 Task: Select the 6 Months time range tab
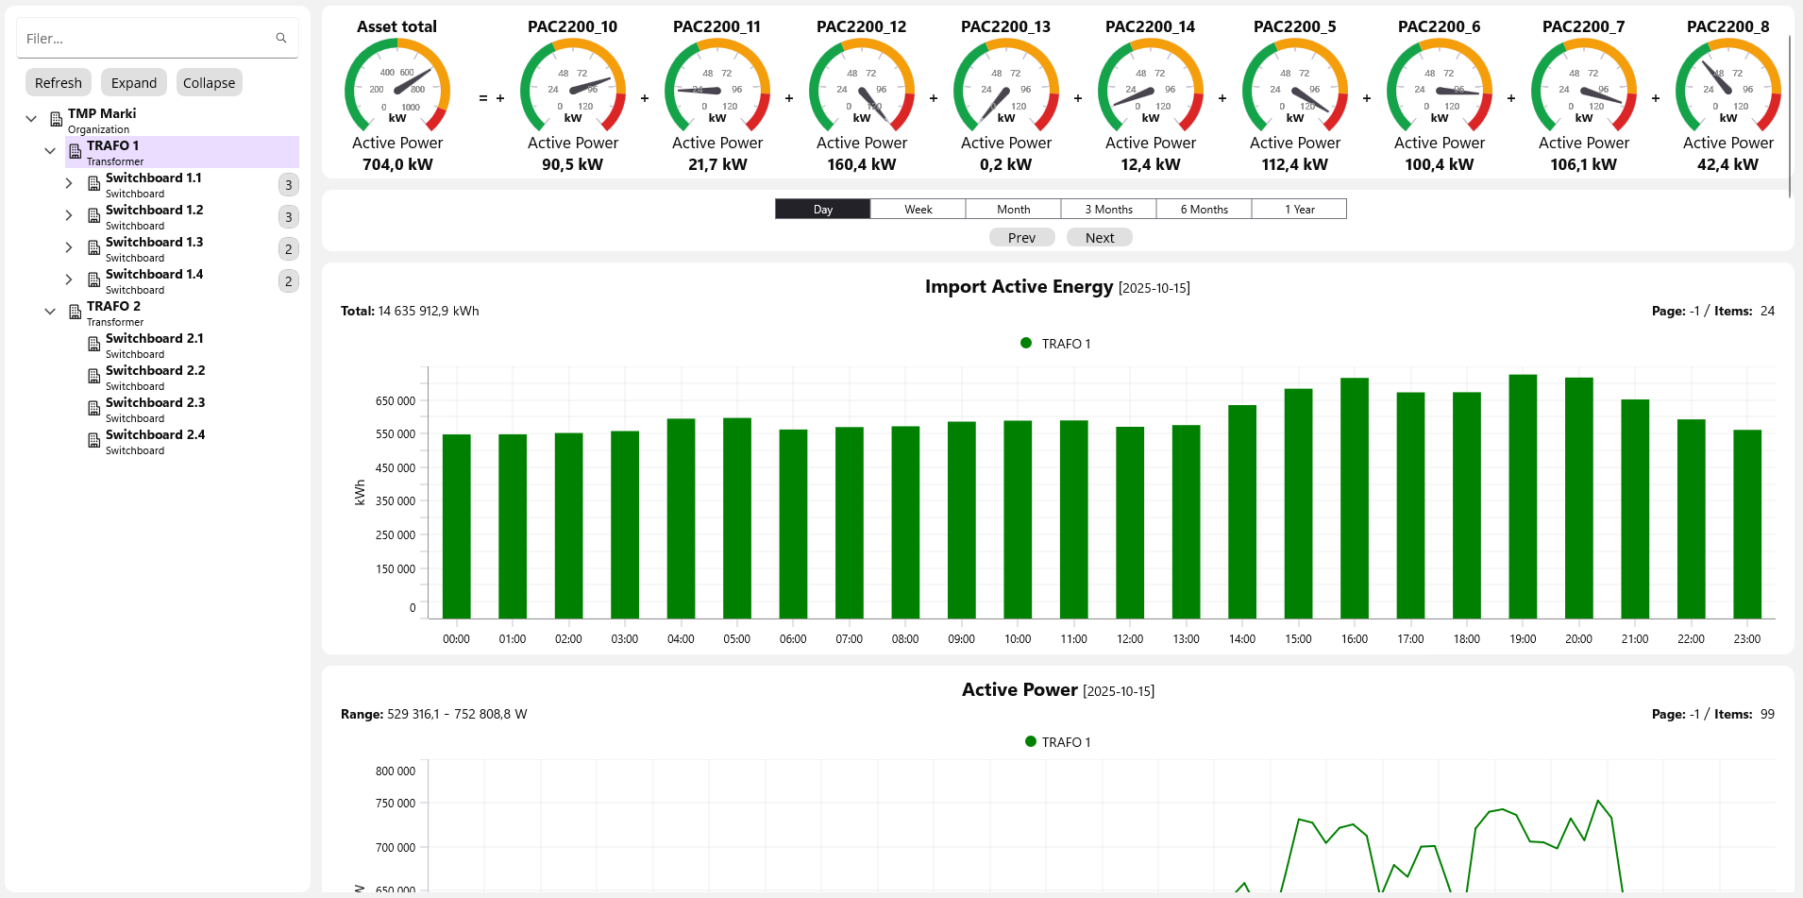pos(1204,210)
